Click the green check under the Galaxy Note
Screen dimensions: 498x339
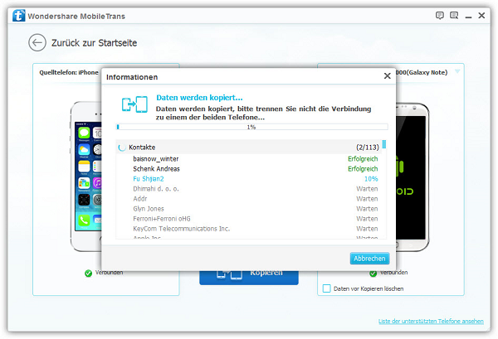[373, 273]
